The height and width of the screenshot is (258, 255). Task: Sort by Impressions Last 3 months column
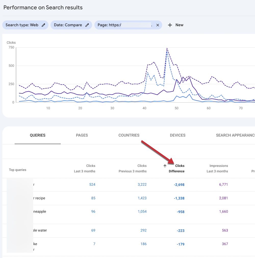point(217,168)
